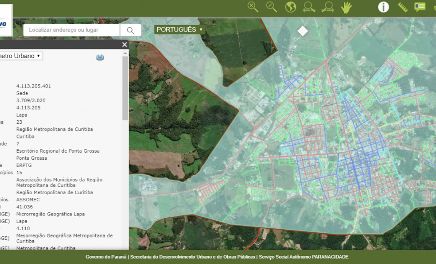
Task: Go to next map extent
Action: click(327, 7)
